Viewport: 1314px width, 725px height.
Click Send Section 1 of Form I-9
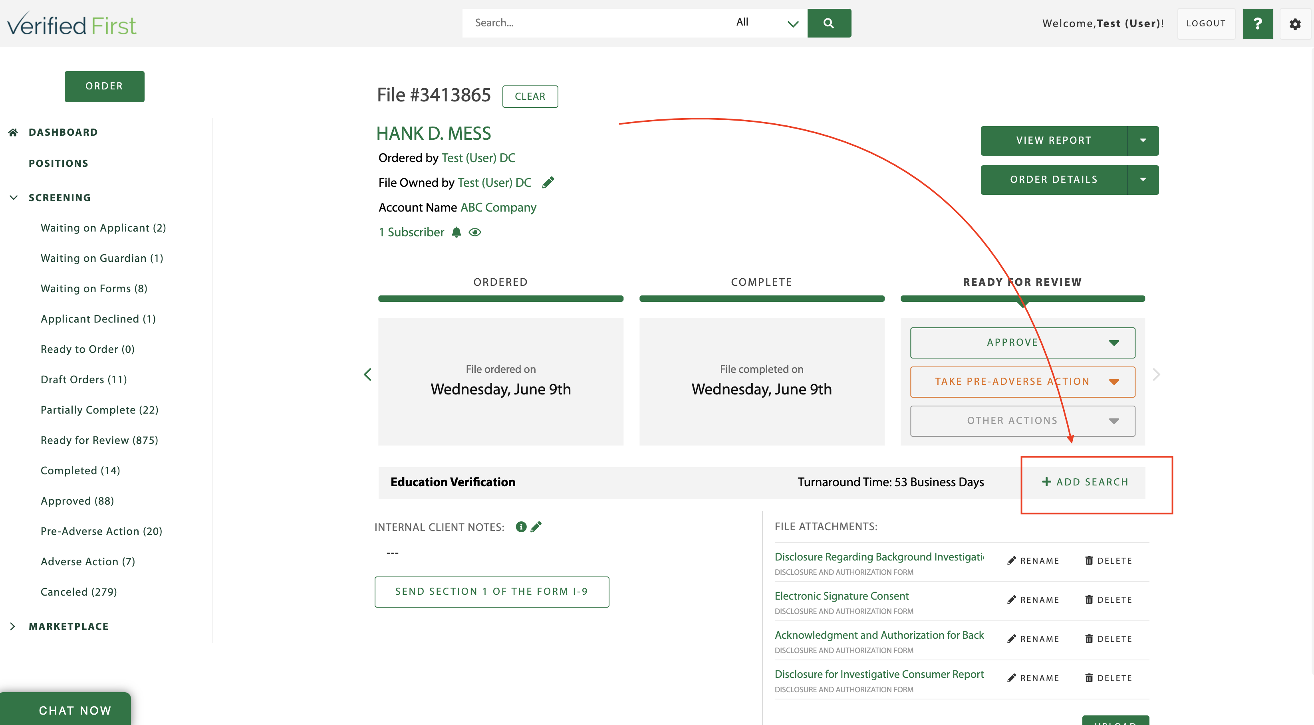(492, 592)
